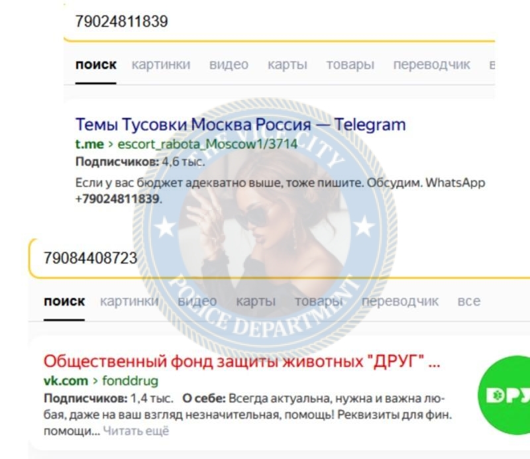
Task: Expand snippet with «Читать ещё»
Action: pos(136,431)
